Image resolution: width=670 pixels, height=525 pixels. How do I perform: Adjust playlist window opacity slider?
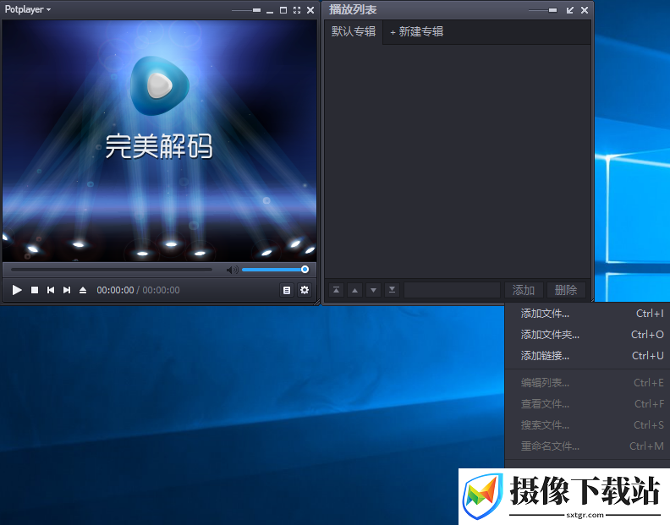click(542, 10)
